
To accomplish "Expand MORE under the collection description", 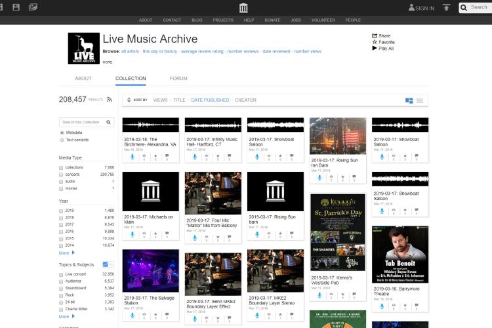I will click(x=108, y=62).
